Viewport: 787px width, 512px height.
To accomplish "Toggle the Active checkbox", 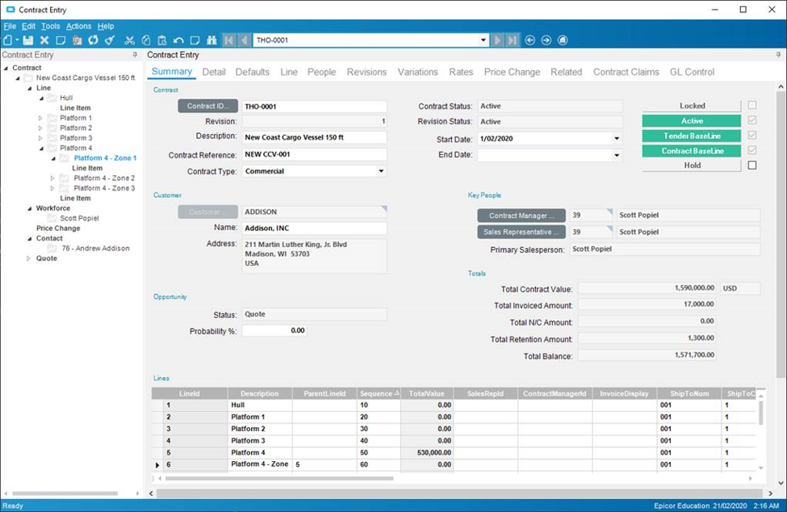I will (751, 120).
